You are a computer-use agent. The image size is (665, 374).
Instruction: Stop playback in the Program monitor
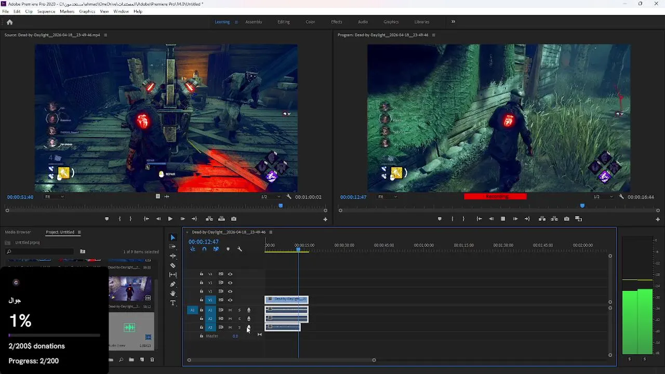pos(503,219)
